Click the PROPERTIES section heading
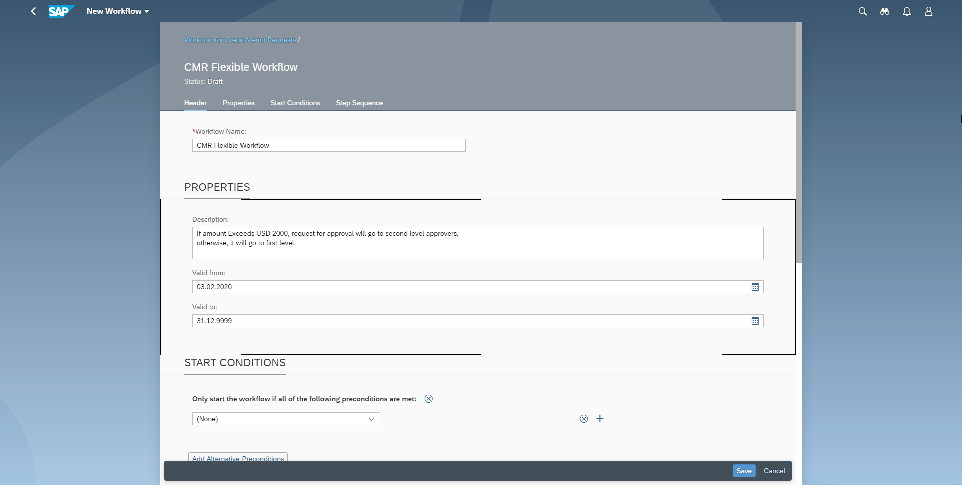The image size is (962, 485). 217,187
